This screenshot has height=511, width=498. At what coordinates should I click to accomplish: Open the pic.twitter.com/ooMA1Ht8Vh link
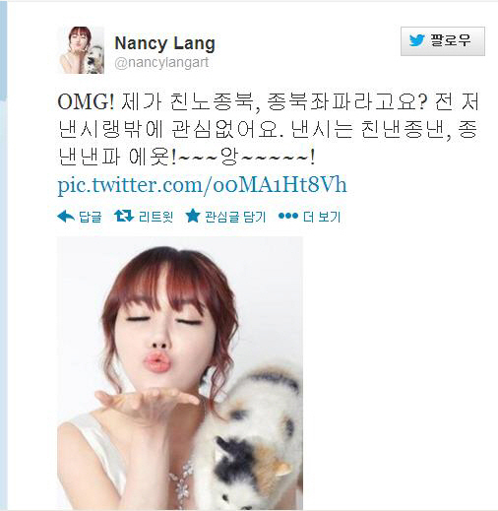tap(202, 185)
